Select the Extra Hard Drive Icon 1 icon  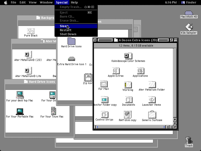click(x=72, y=59)
